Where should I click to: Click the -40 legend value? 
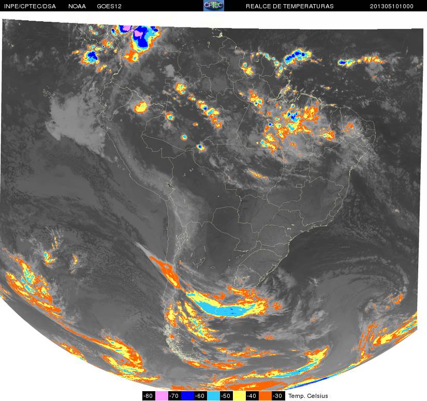pyautogui.click(x=252, y=396)
